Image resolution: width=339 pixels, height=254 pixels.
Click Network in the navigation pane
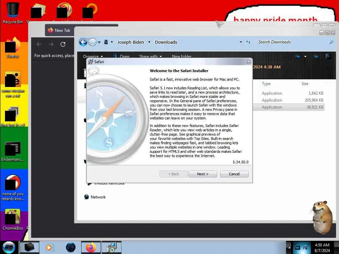95,197
